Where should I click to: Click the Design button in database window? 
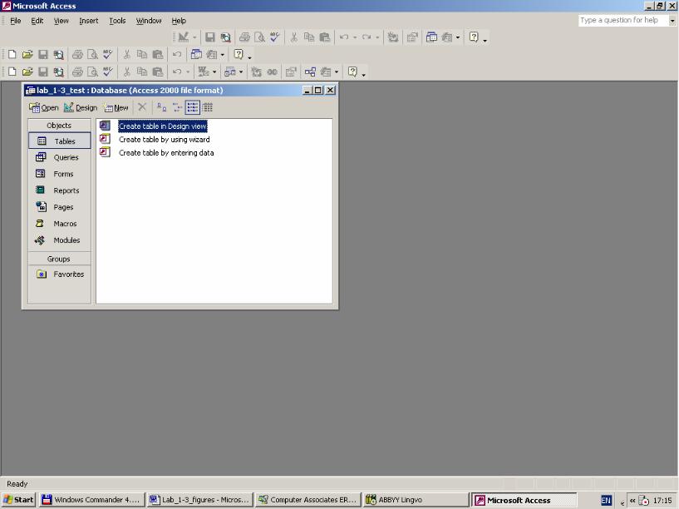click(81, 107)
